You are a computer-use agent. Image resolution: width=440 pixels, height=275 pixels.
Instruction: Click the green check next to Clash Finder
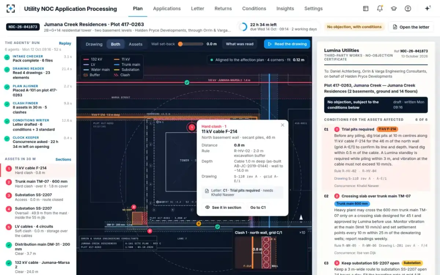point(7,104)
